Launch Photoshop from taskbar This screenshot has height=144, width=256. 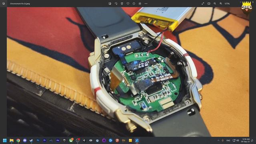coord(38,140)
